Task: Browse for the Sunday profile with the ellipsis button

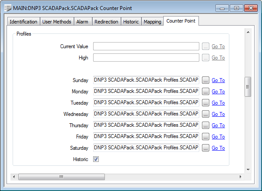Action: [205, 80]
